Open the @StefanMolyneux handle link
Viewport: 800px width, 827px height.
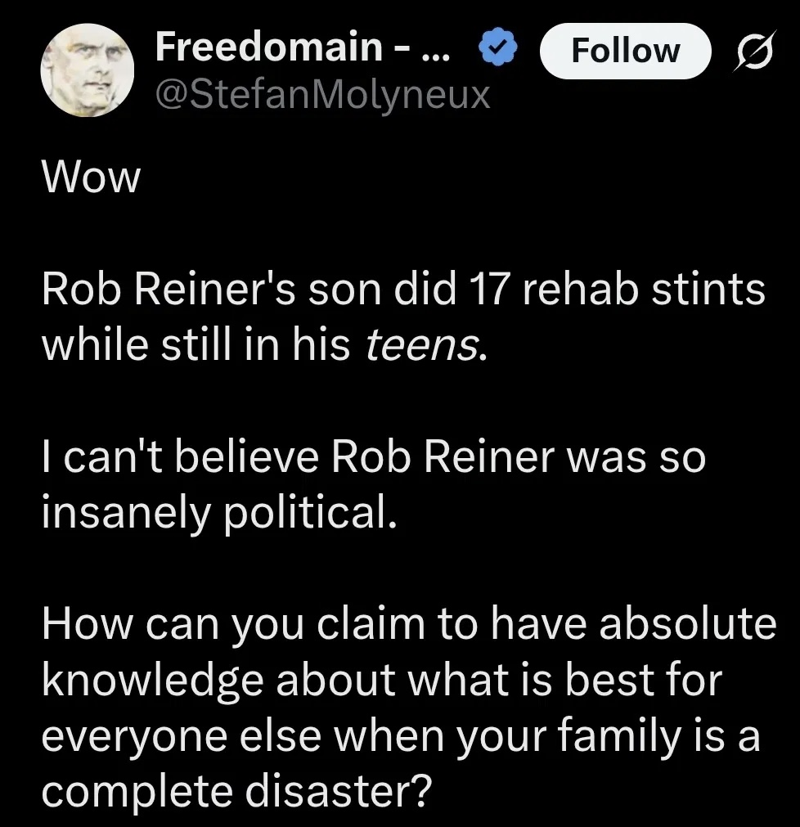[x=323, y=95]
